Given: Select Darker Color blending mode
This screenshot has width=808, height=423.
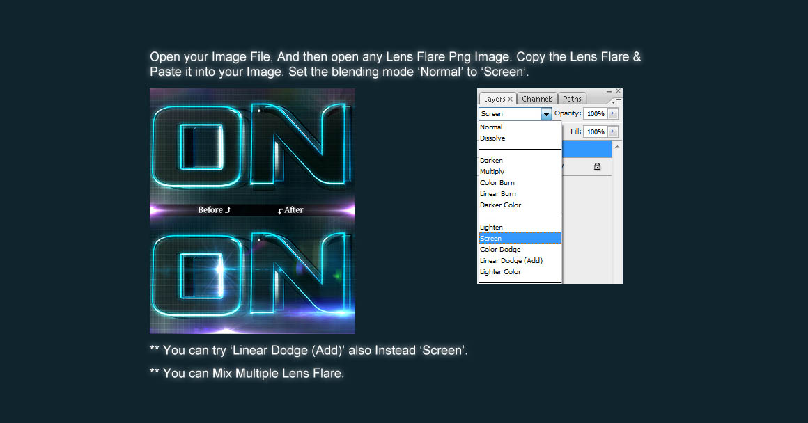Looking at the screenshot, I should click(x=500, y=205).
